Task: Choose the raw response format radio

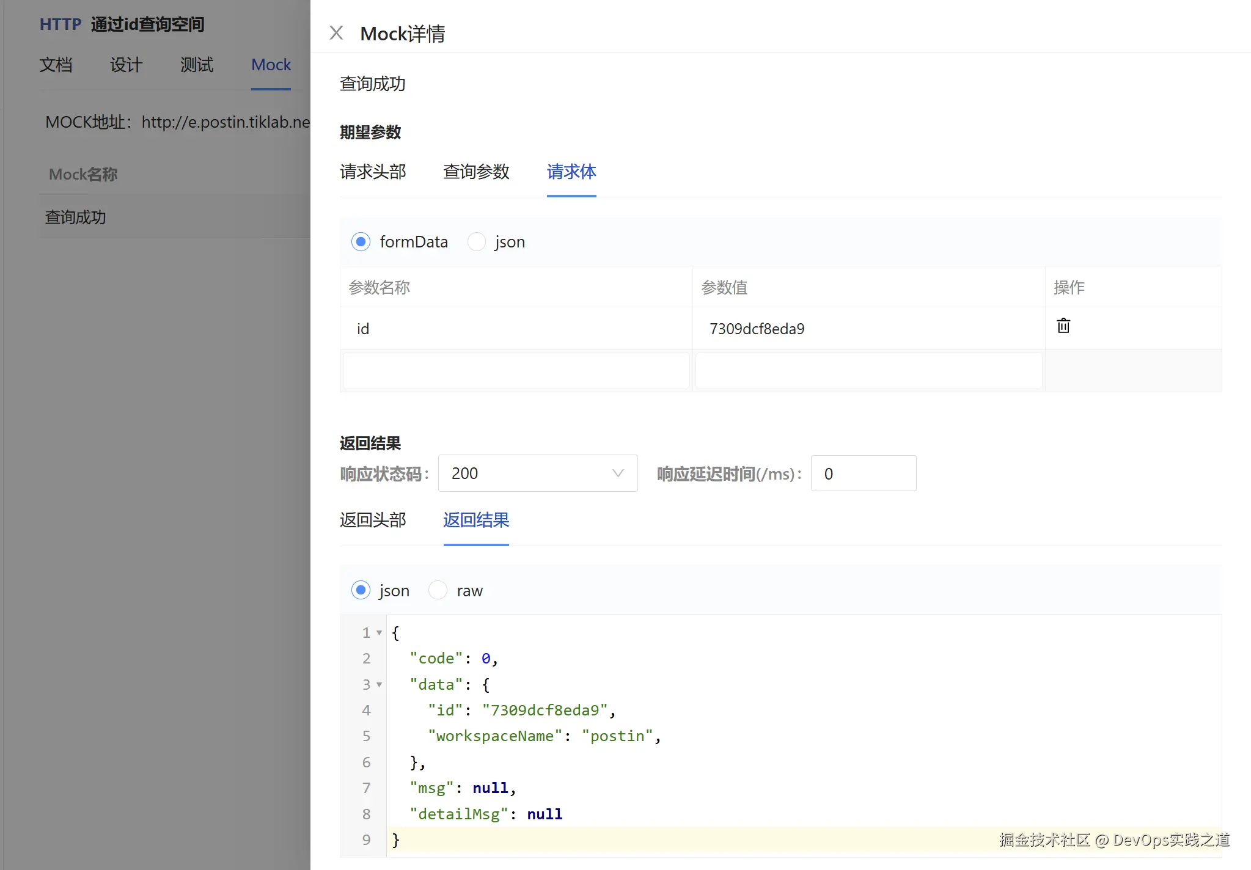Action: [x=438, y=591]
